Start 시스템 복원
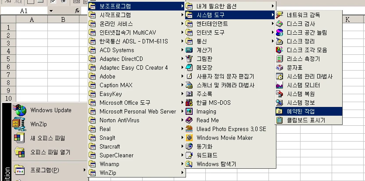Screen dimensions: 365x181 pyautogui.click(x=309, y=94)
